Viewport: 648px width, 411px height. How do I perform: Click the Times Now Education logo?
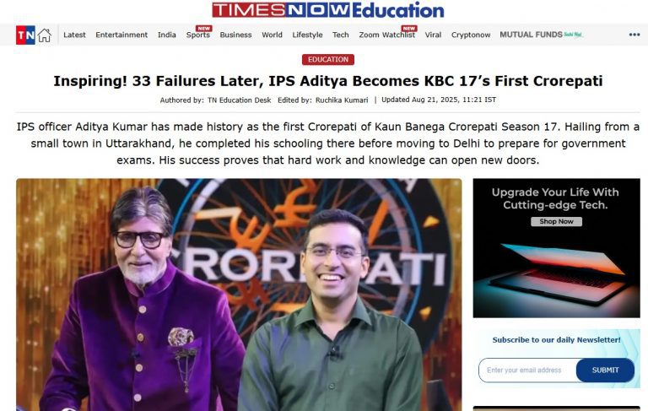point(328,10)
